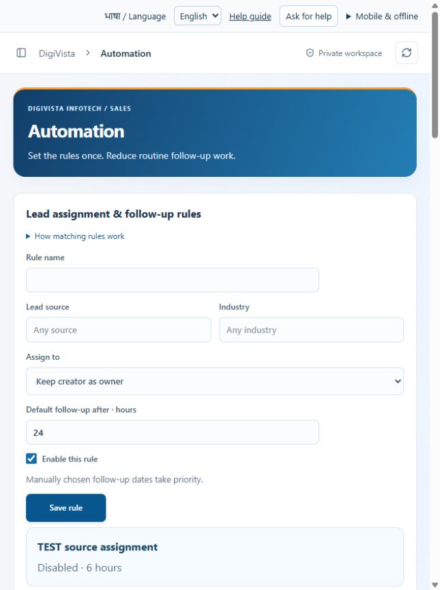Open the Help guide link

(250, 16)
